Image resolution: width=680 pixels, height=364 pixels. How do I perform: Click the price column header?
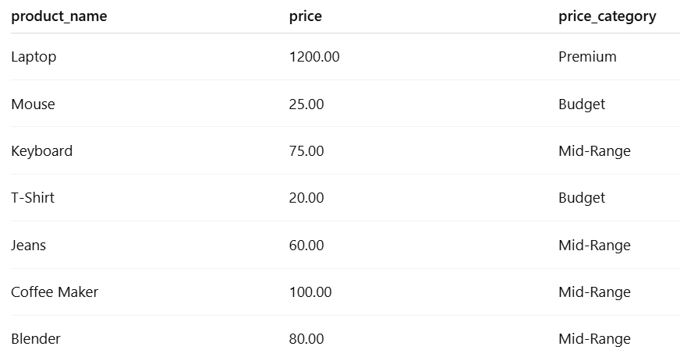click(305, 16)
